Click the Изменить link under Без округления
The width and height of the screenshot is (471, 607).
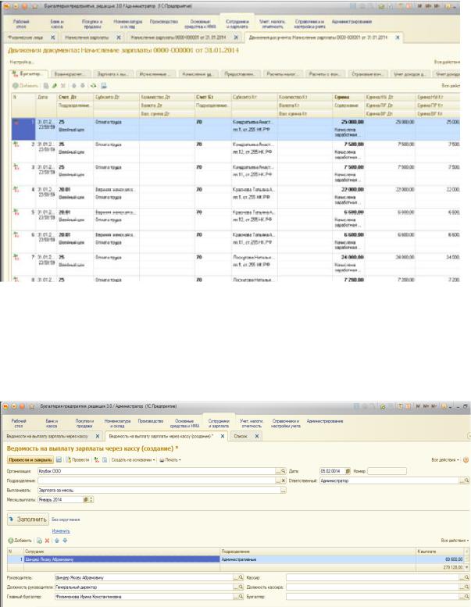click(61, 531)
